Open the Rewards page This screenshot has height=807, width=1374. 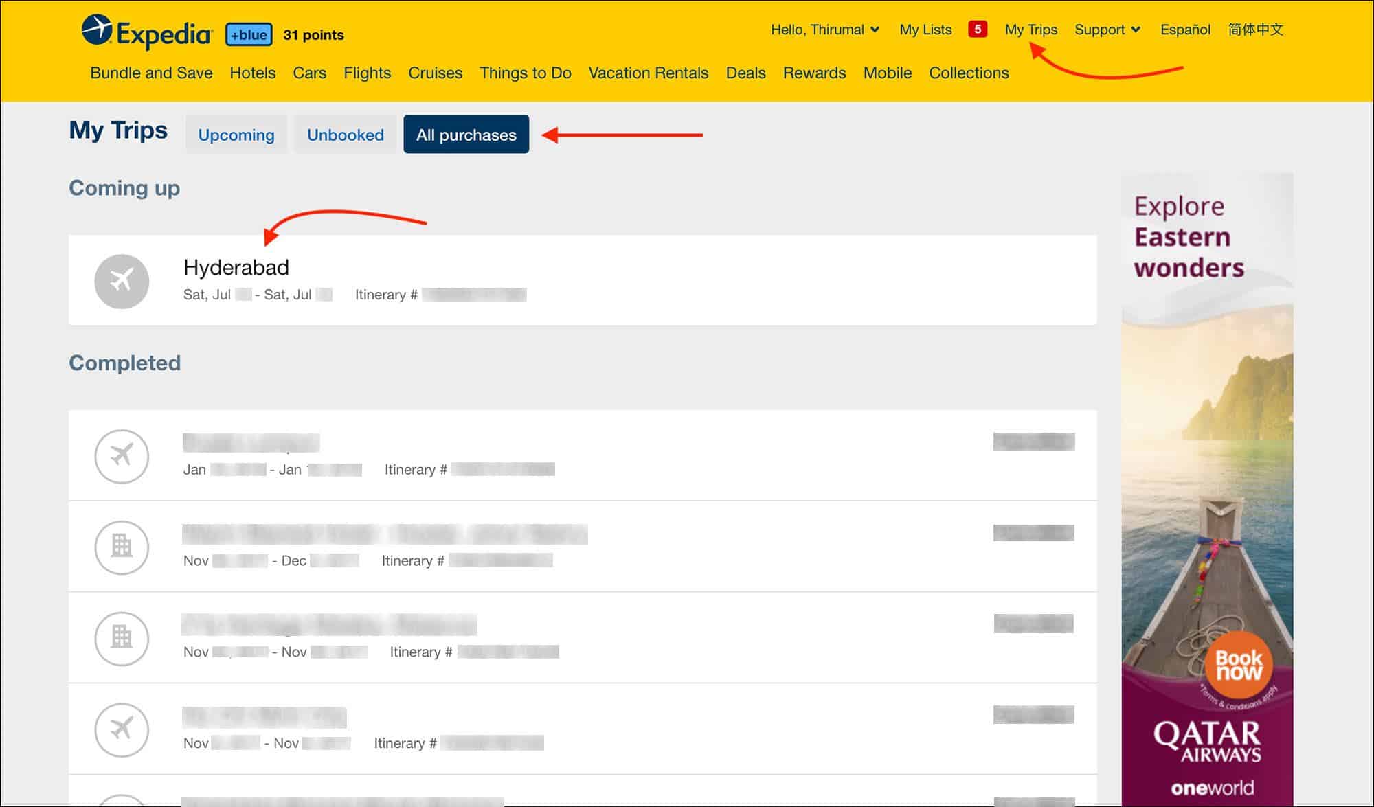(814, 73)
